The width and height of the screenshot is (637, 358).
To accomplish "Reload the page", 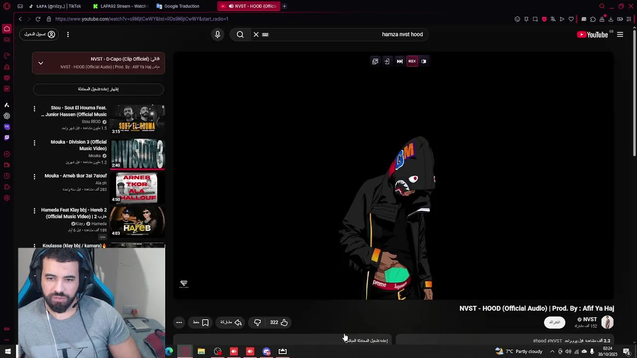I will (x=38, y=19).
